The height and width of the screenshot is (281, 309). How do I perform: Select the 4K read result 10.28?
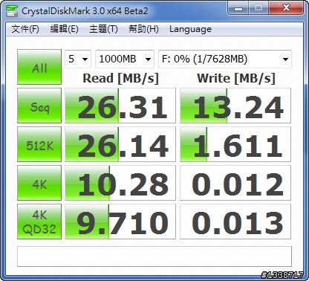point(120,183)
